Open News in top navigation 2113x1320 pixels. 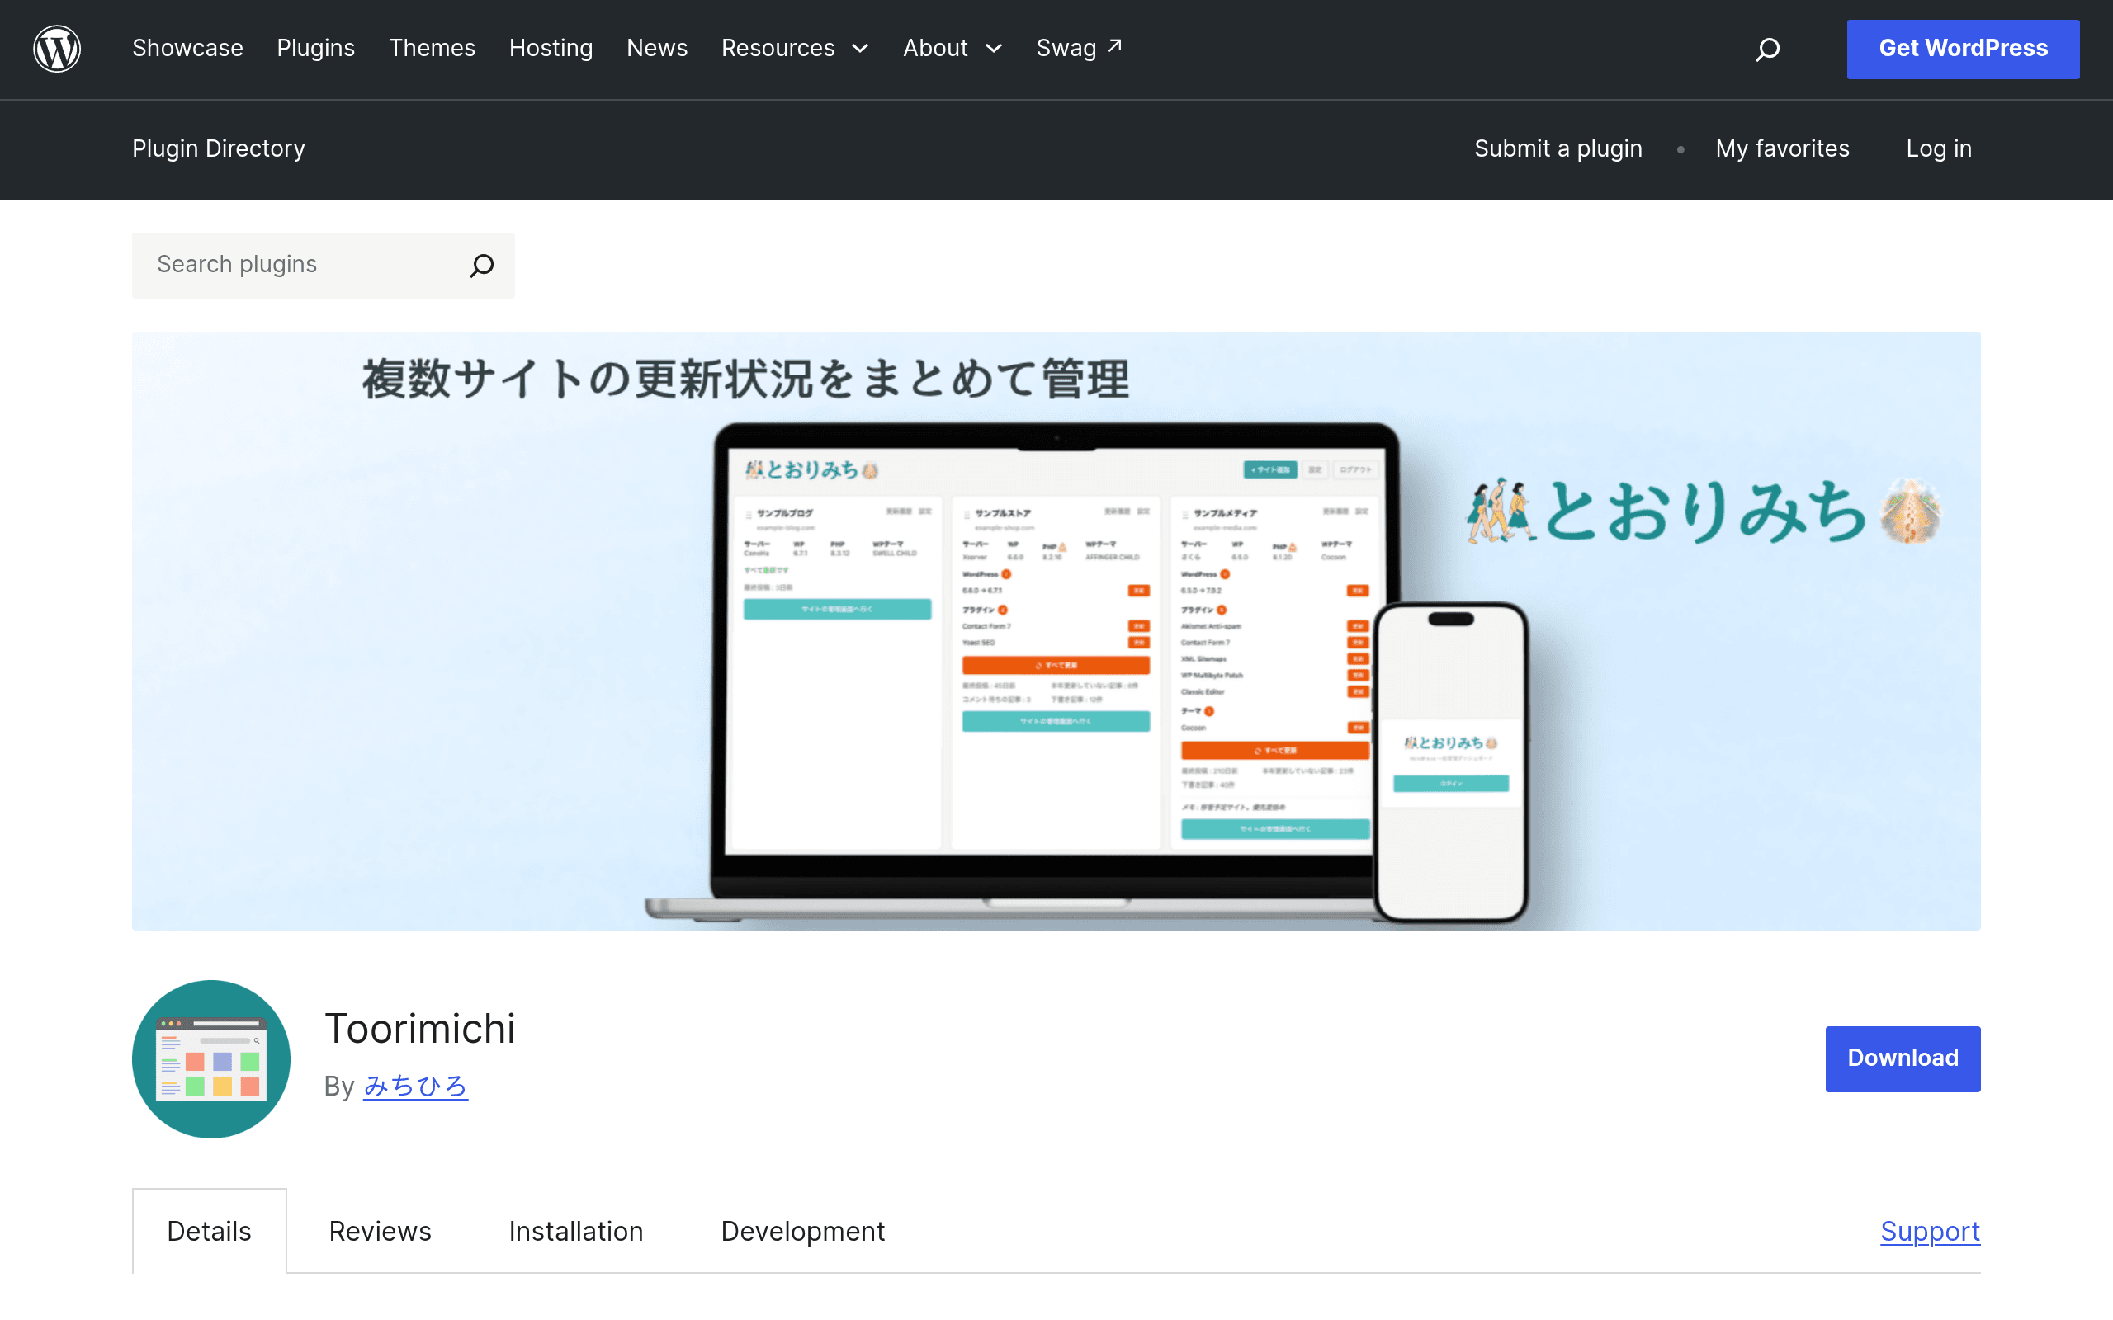pyautogui.click(x=658, y=48)
